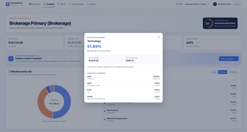Click the Current value $10,113.56 card
The height and width of the screenshot is (132, 247).
click(35, 43)
